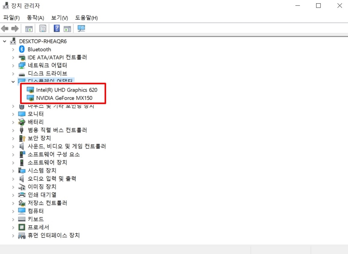
Task: Click the 디스크 드라이브 icon
Action: 22,74
